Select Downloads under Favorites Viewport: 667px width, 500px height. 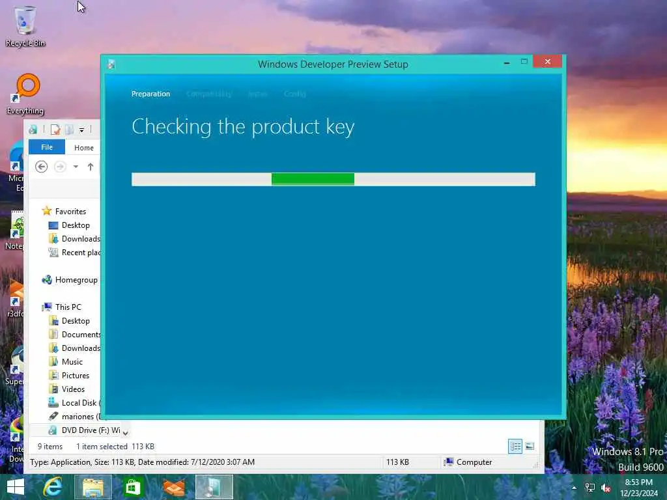[x=74, y=238]
